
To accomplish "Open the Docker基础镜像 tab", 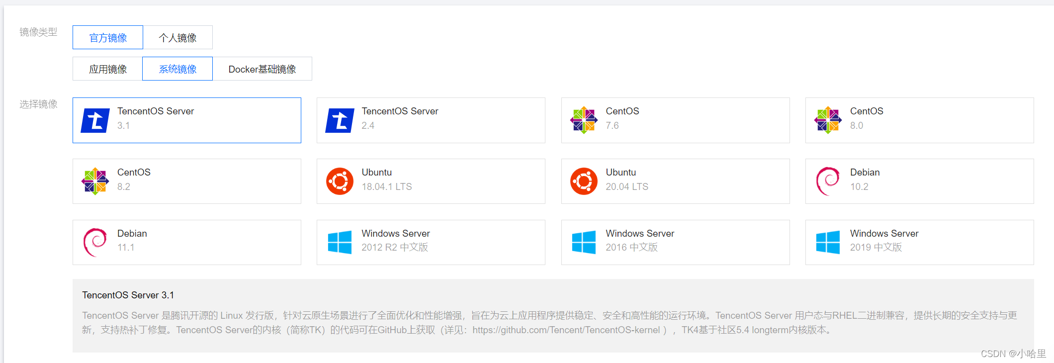I will coord(262,69).
